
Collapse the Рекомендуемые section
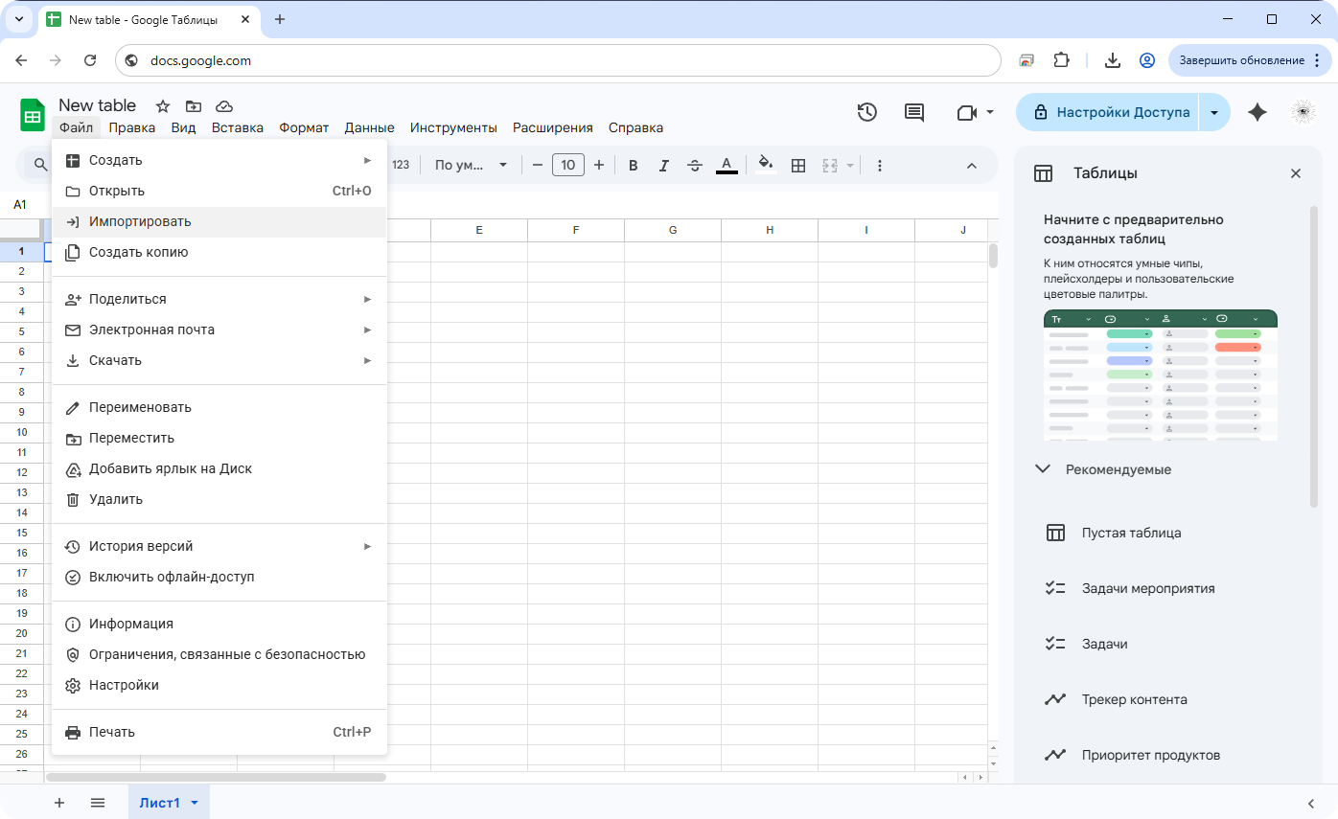pos(1043,469)
